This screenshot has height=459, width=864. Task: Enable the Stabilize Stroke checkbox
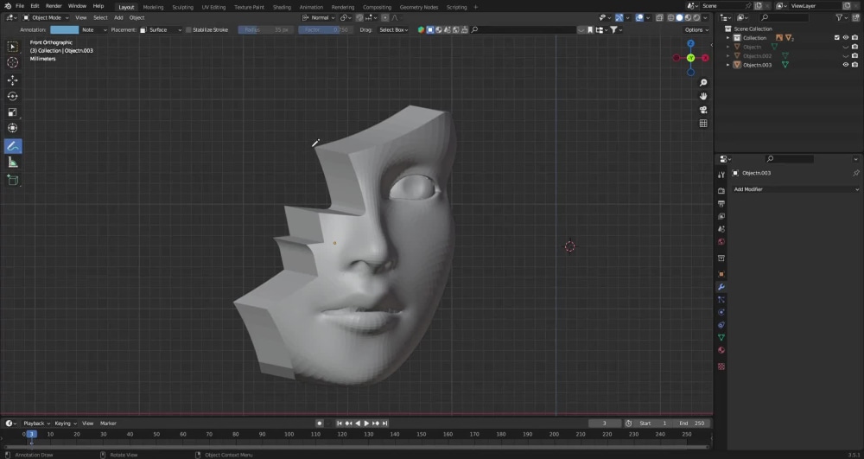(x=188, y=29)
